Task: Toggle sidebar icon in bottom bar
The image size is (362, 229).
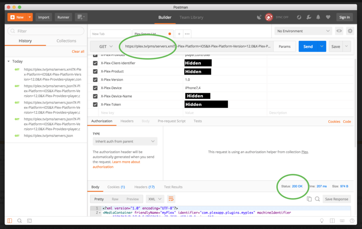Action: pos(10,221)
